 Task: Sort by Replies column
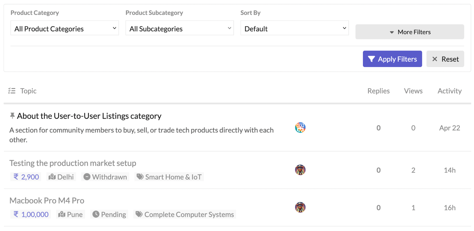click(378, 91)
